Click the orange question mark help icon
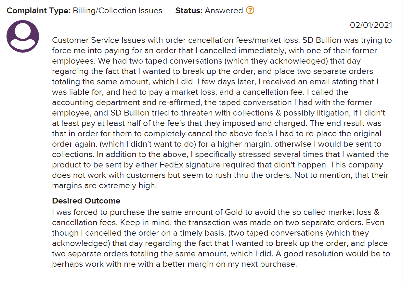403x283 pixels. (250, 10)
